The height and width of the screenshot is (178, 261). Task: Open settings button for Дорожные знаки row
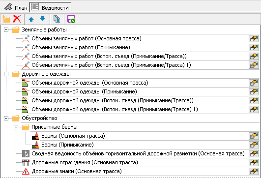[254, 171]
